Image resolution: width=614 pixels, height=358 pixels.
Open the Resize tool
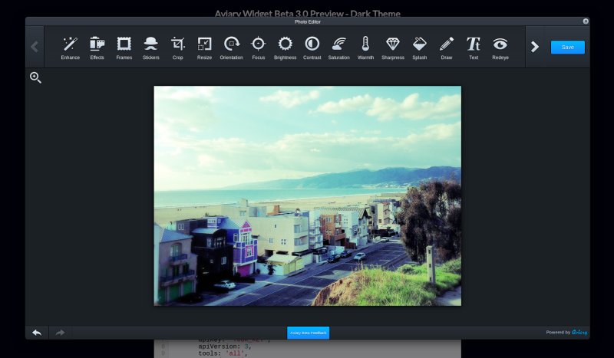click(x=204, y=48)
